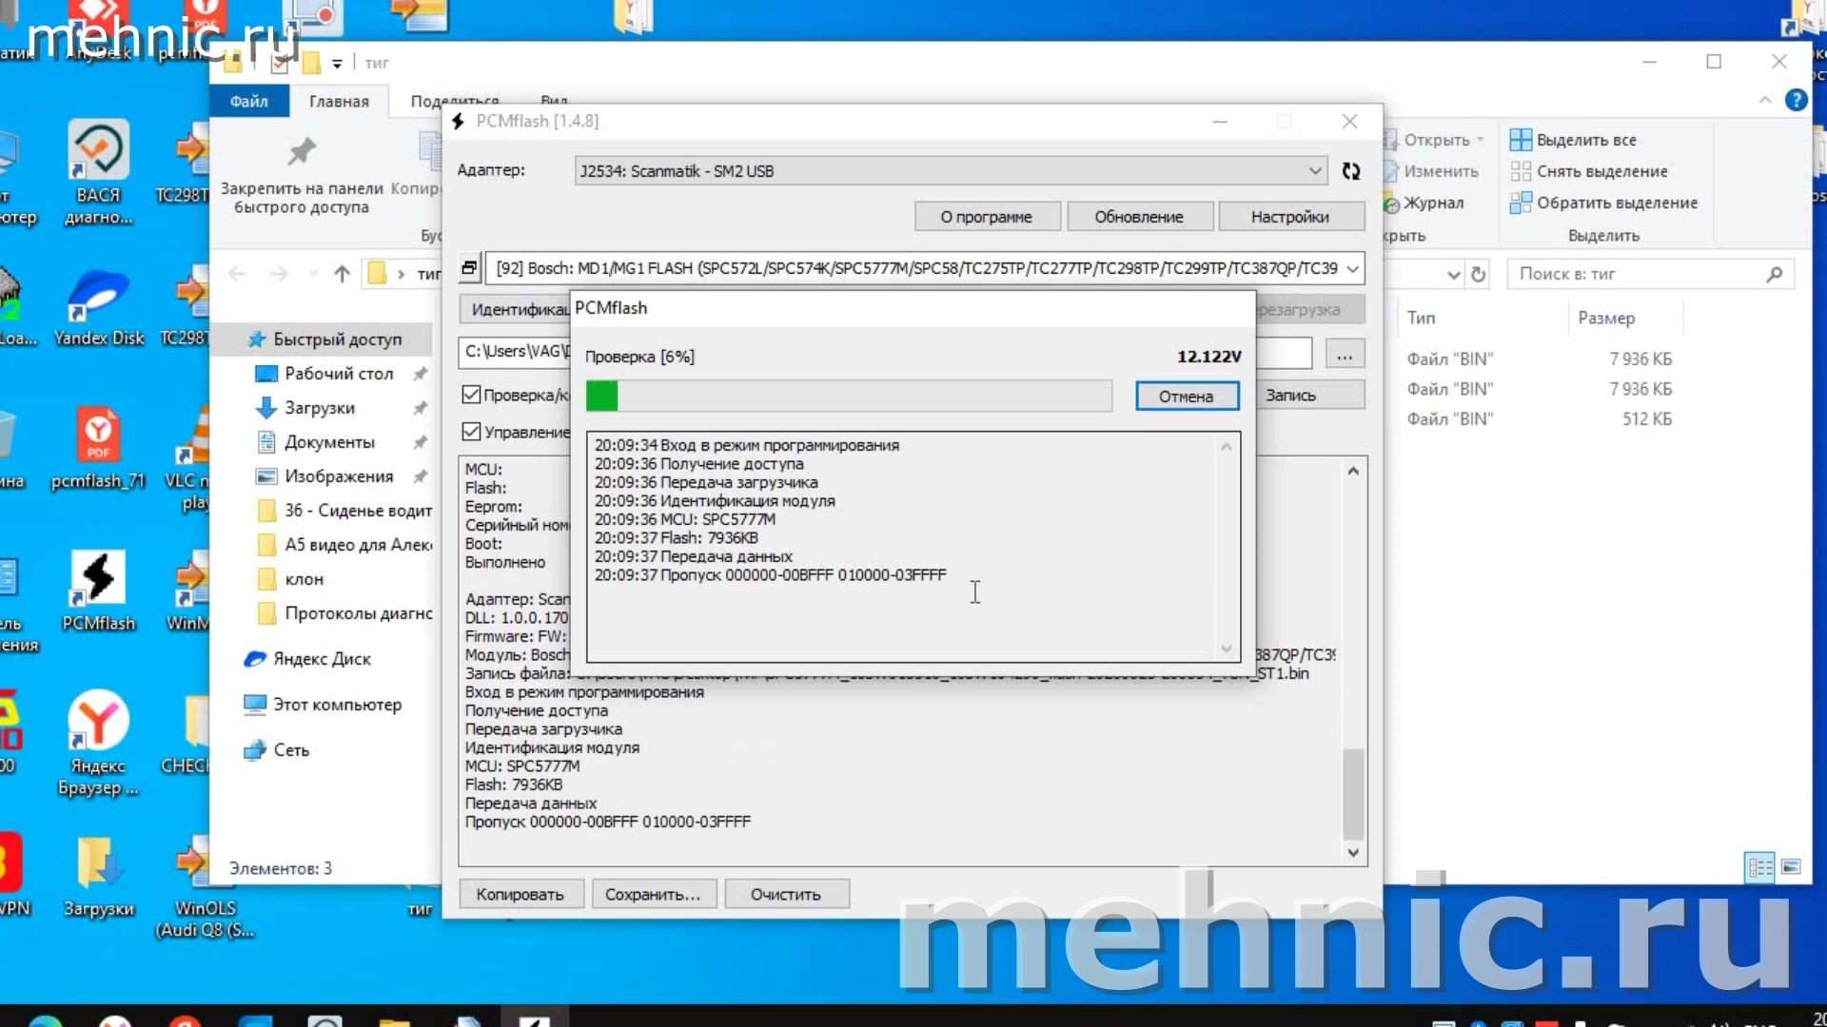Open the Загрузки folder on the desktop
This screenshot has height=1027, width=1827.
point(98,877)
